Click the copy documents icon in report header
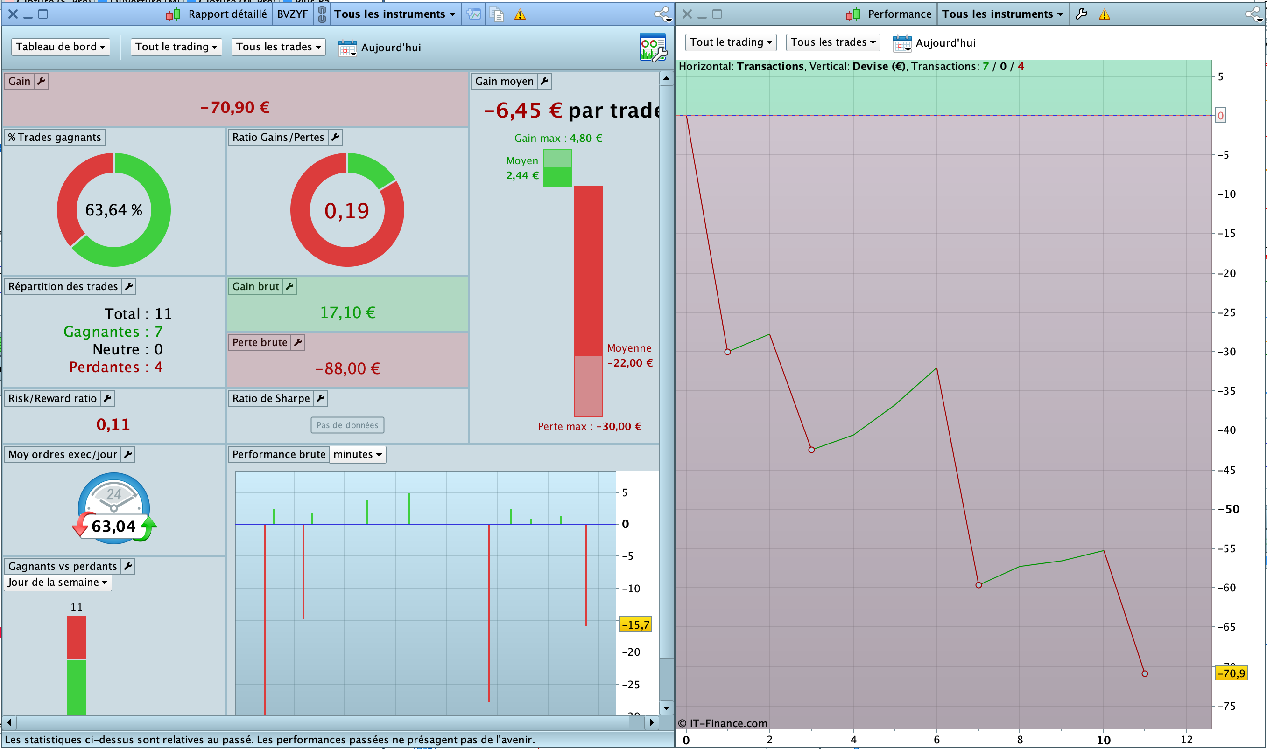The width and height of the screenshot is (1267, 749). coord(497,14)
